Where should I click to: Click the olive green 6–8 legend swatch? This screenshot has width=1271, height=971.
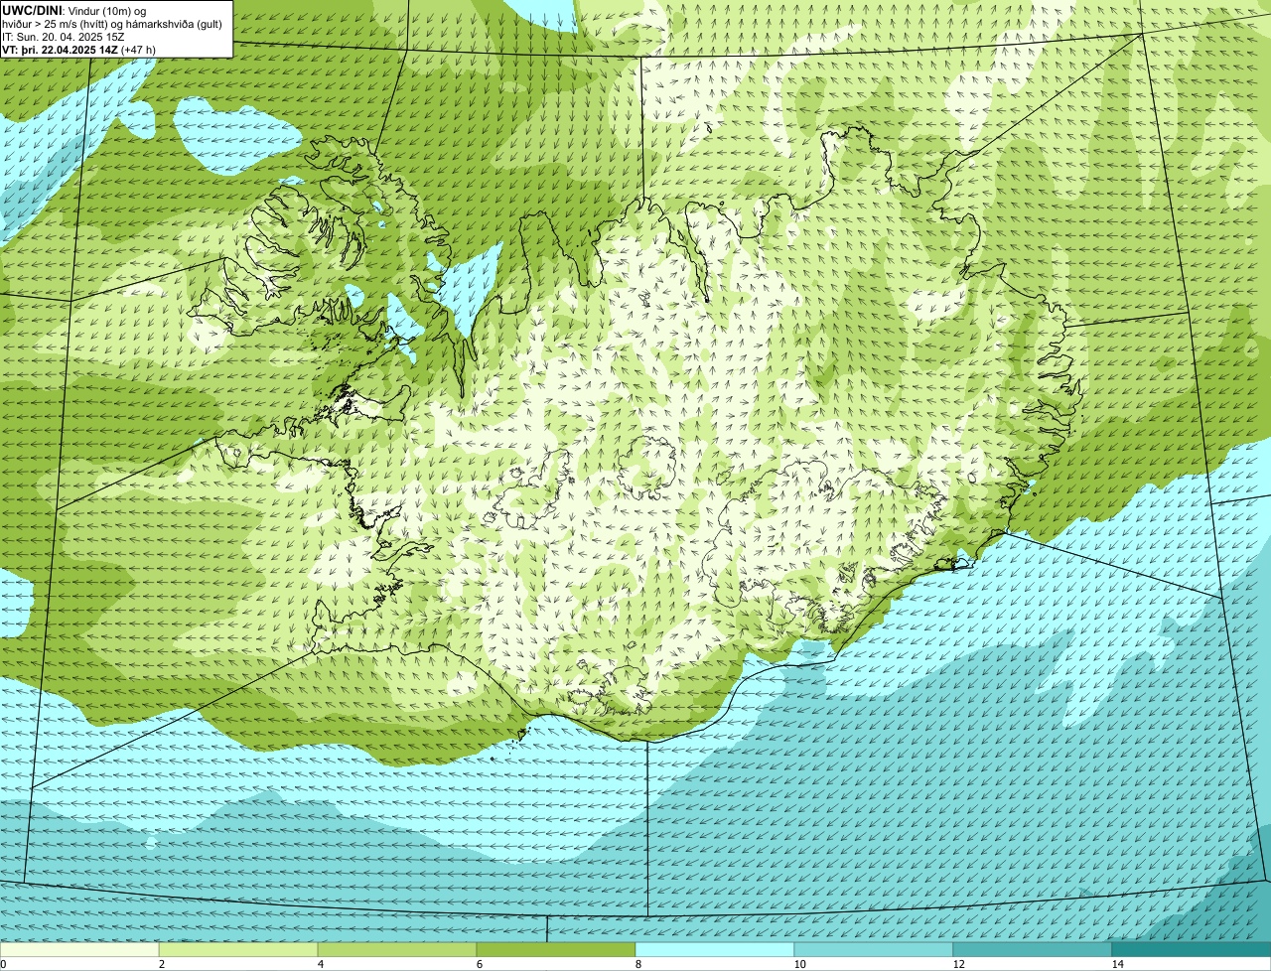pos(556,949)
